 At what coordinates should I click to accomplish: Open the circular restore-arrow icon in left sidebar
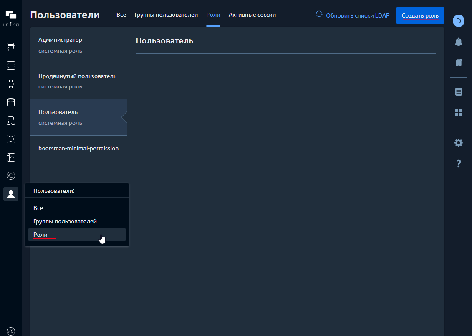click(11, 176)
